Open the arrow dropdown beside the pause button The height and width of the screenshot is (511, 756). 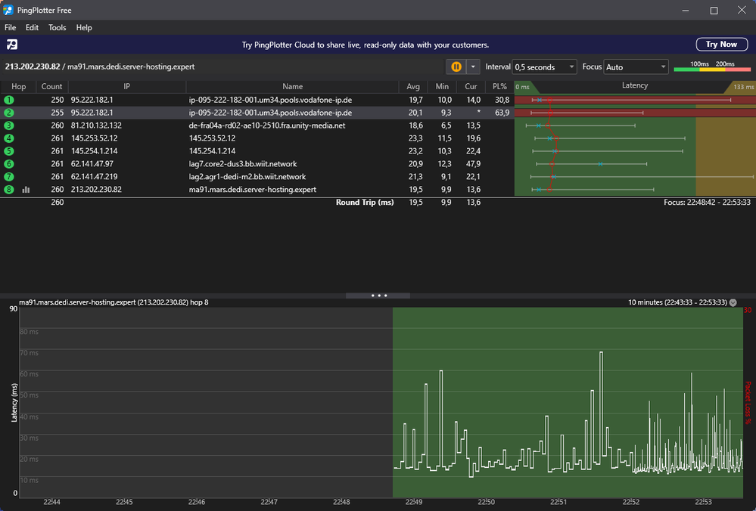click(473, 67)
